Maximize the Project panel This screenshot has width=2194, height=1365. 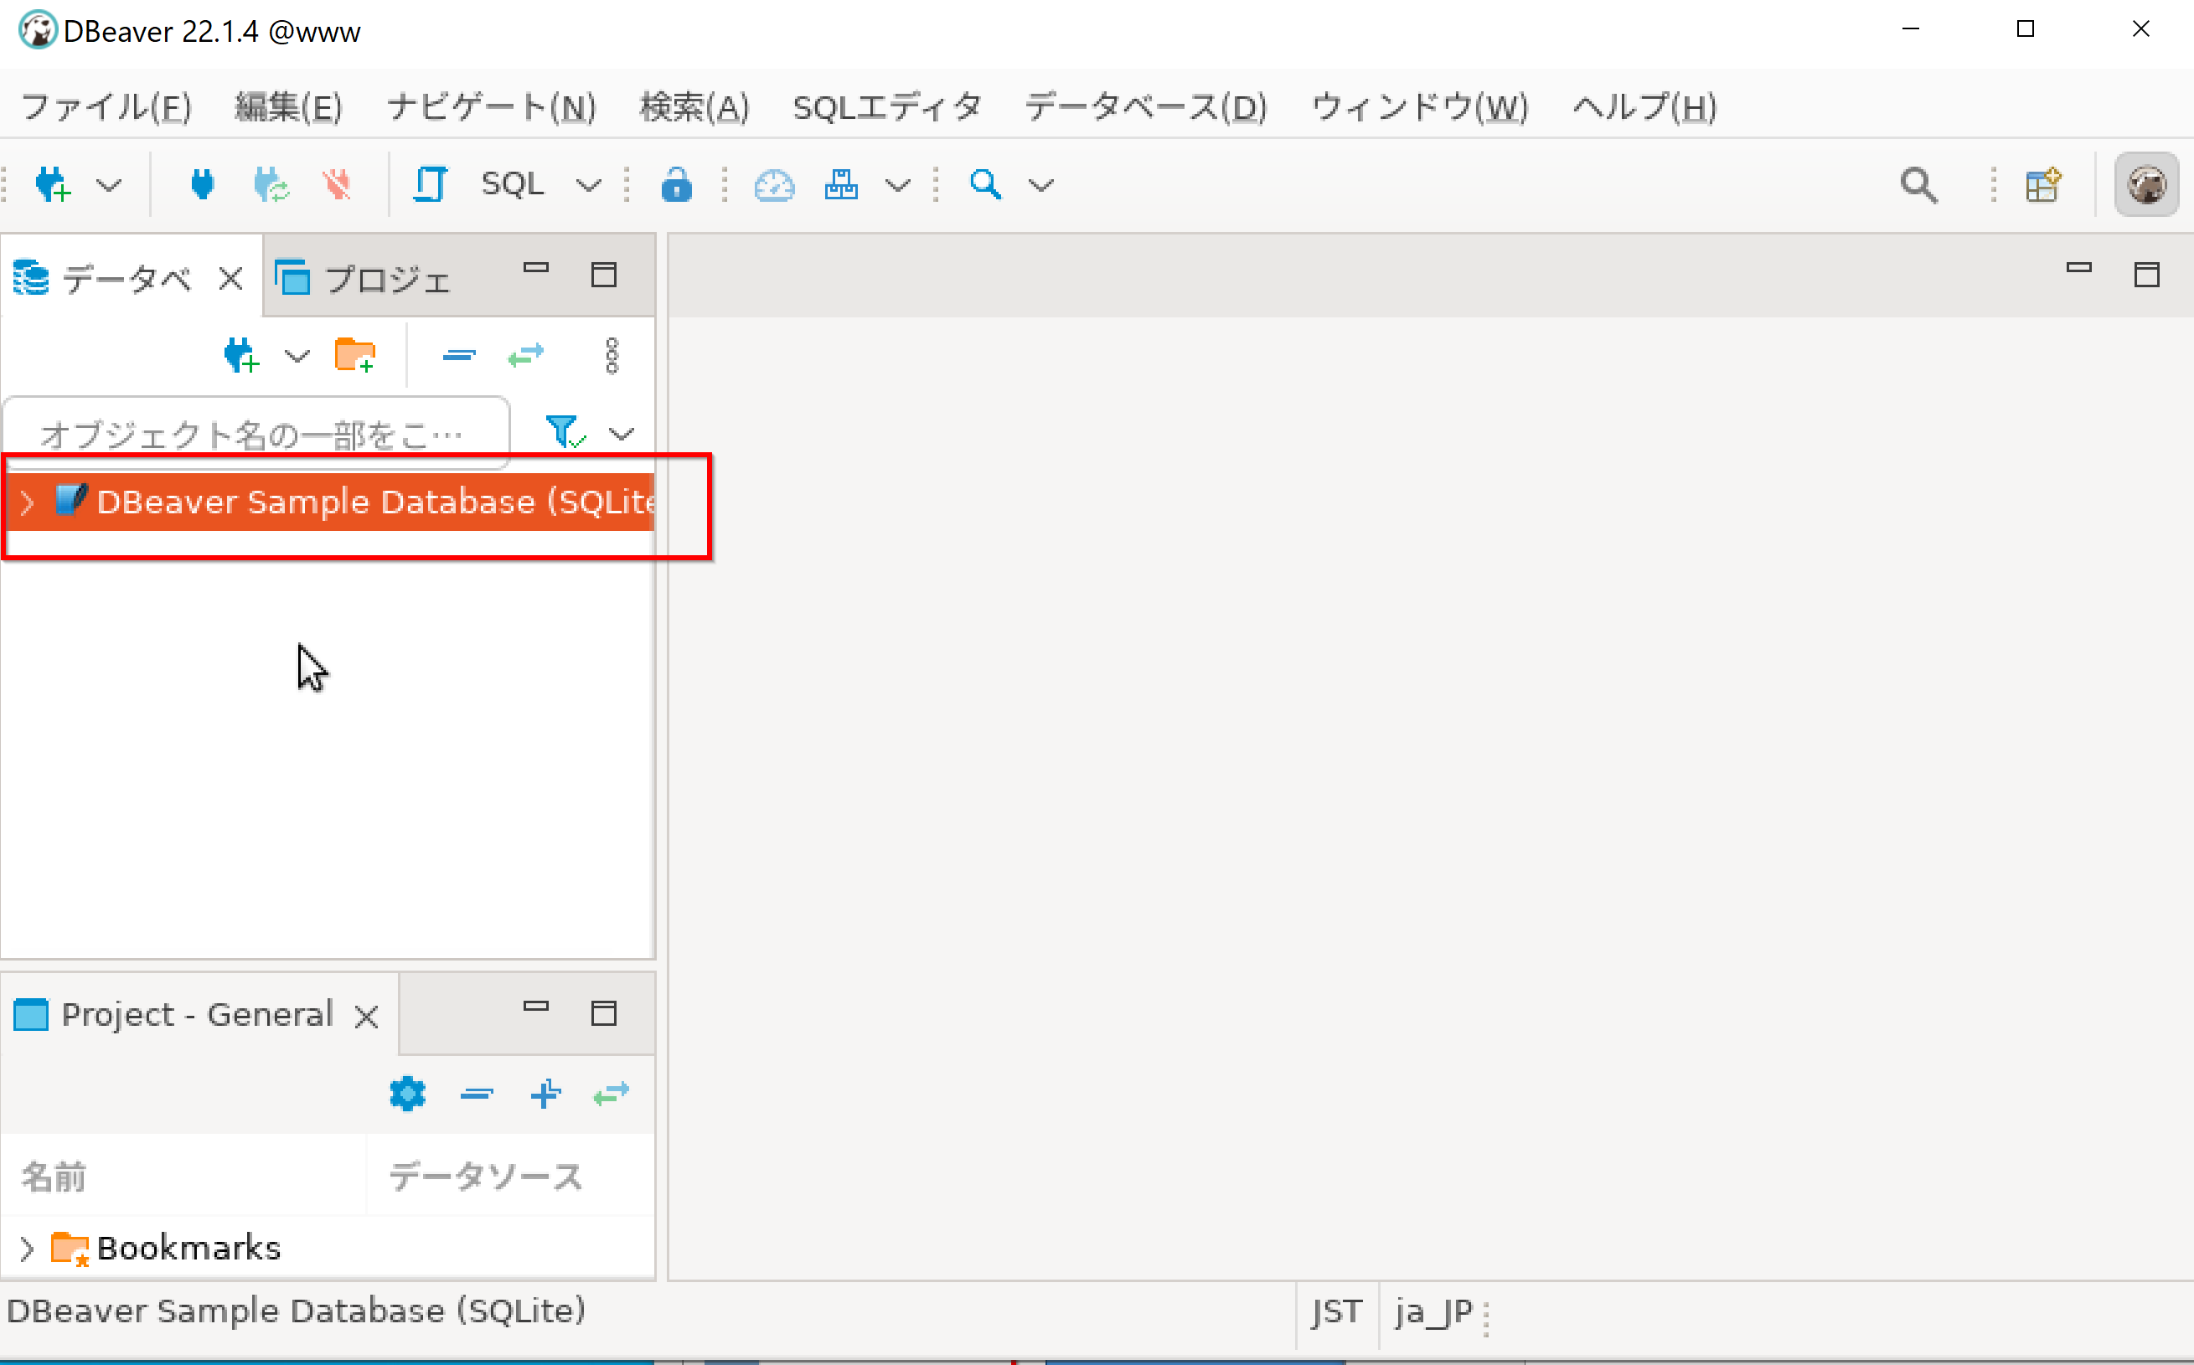tap(603, 1013)
